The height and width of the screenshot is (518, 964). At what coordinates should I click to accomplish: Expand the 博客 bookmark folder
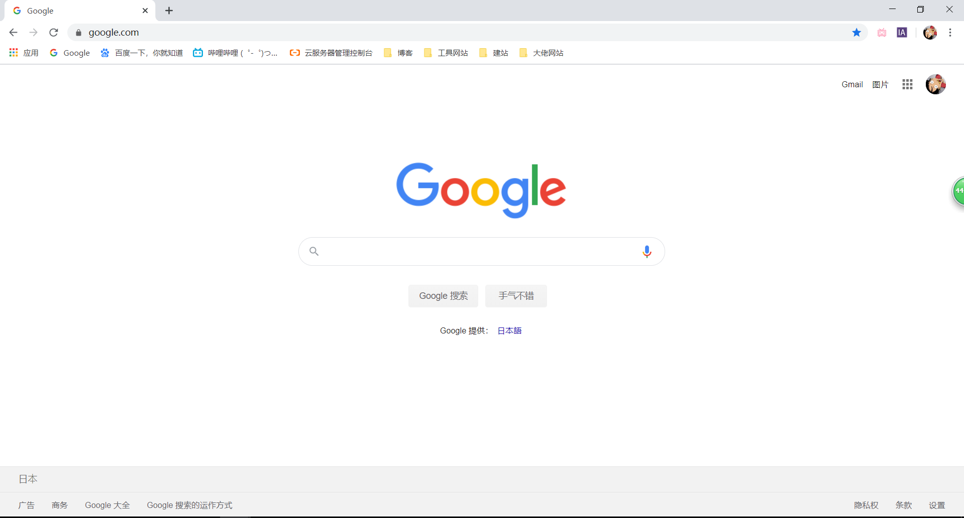click(x=398, y=53)
